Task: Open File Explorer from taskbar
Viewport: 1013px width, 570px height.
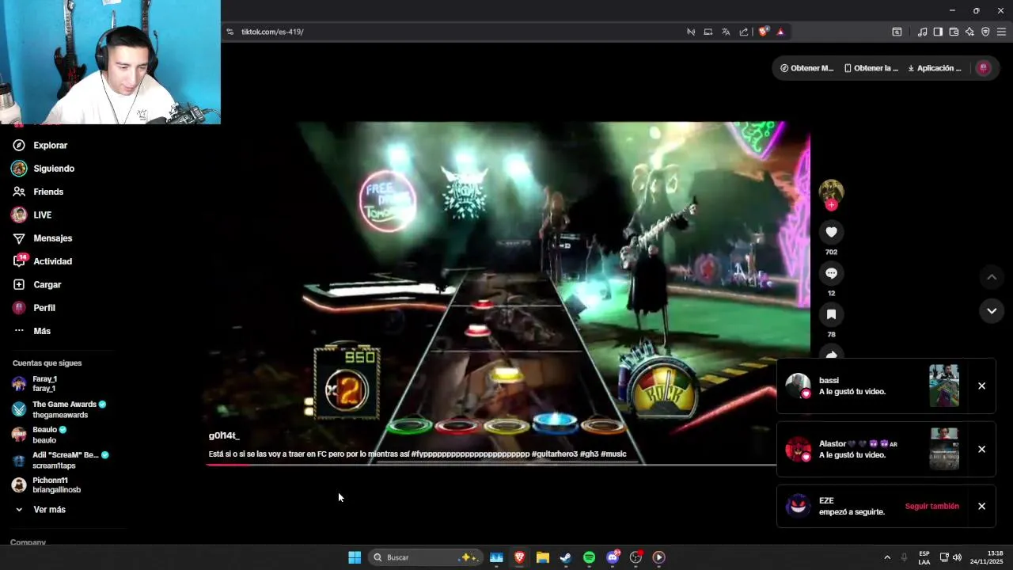Action: pos(543,557)
